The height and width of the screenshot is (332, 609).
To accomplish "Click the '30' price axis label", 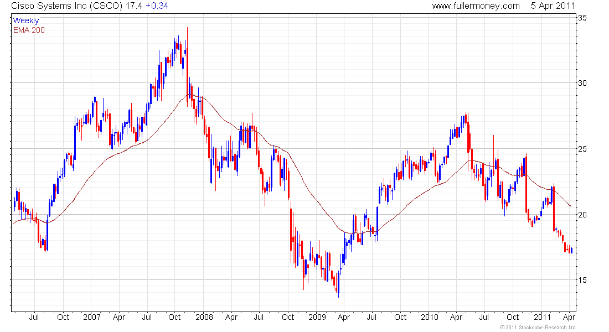I will [x=582, y=83].
